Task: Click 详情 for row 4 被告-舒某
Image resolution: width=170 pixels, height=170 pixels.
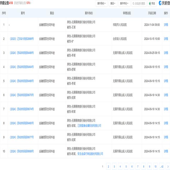Action: point(166,67)
